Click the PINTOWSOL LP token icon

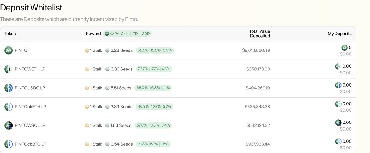coord(8,126)
